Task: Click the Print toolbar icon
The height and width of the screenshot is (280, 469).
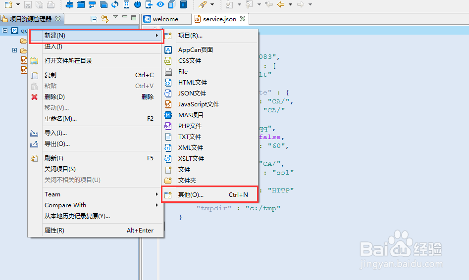Action: [51, 4]
